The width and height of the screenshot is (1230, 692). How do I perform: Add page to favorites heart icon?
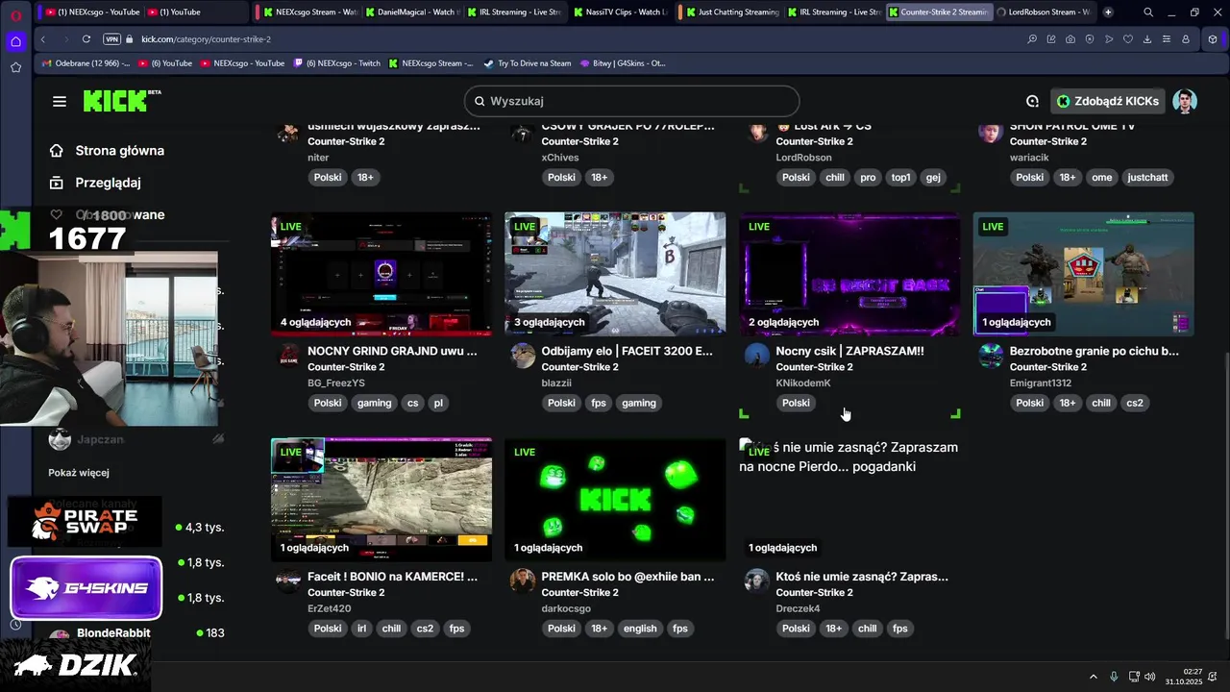pos(1128,39)
